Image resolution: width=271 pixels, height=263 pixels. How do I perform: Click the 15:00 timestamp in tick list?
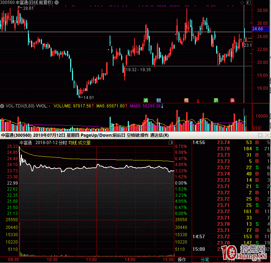point(199,249)
